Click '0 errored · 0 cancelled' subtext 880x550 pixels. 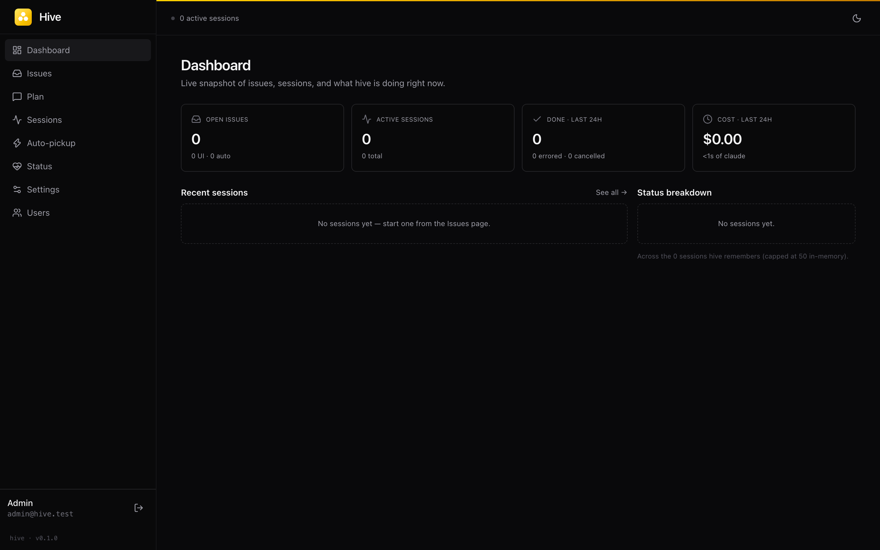(568, 156)
